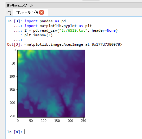This screenshot has width=142, height=139.
Task: Click the y-axis tick label 150
Action: [12, 90]
